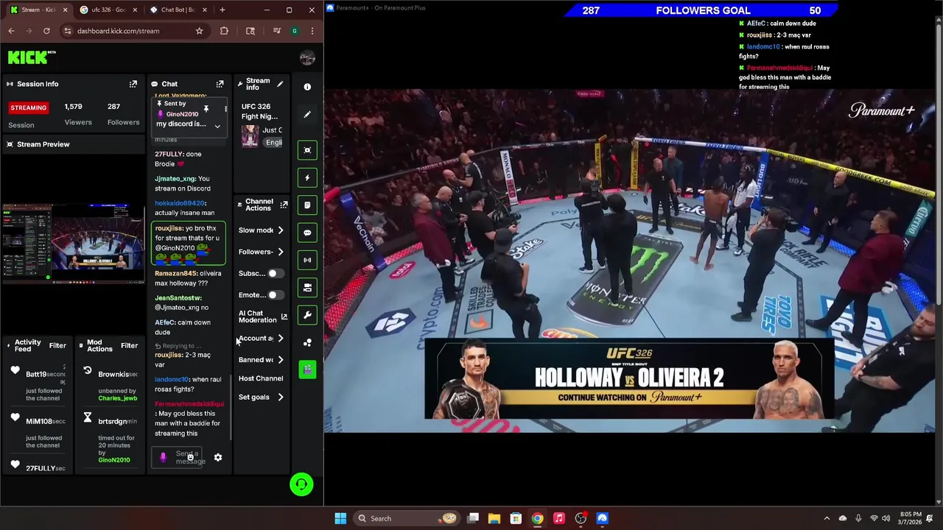Viewport: 943px width, 530px height.
Task: Open Followers-only options arrow
Action: click(281, 252)
